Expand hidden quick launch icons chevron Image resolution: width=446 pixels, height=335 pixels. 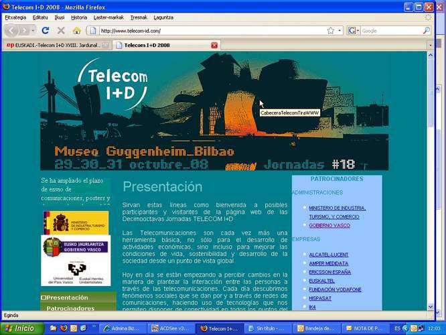[x=94, y=326]
